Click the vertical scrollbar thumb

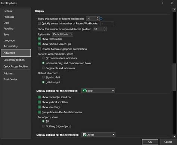pos(174,77)
